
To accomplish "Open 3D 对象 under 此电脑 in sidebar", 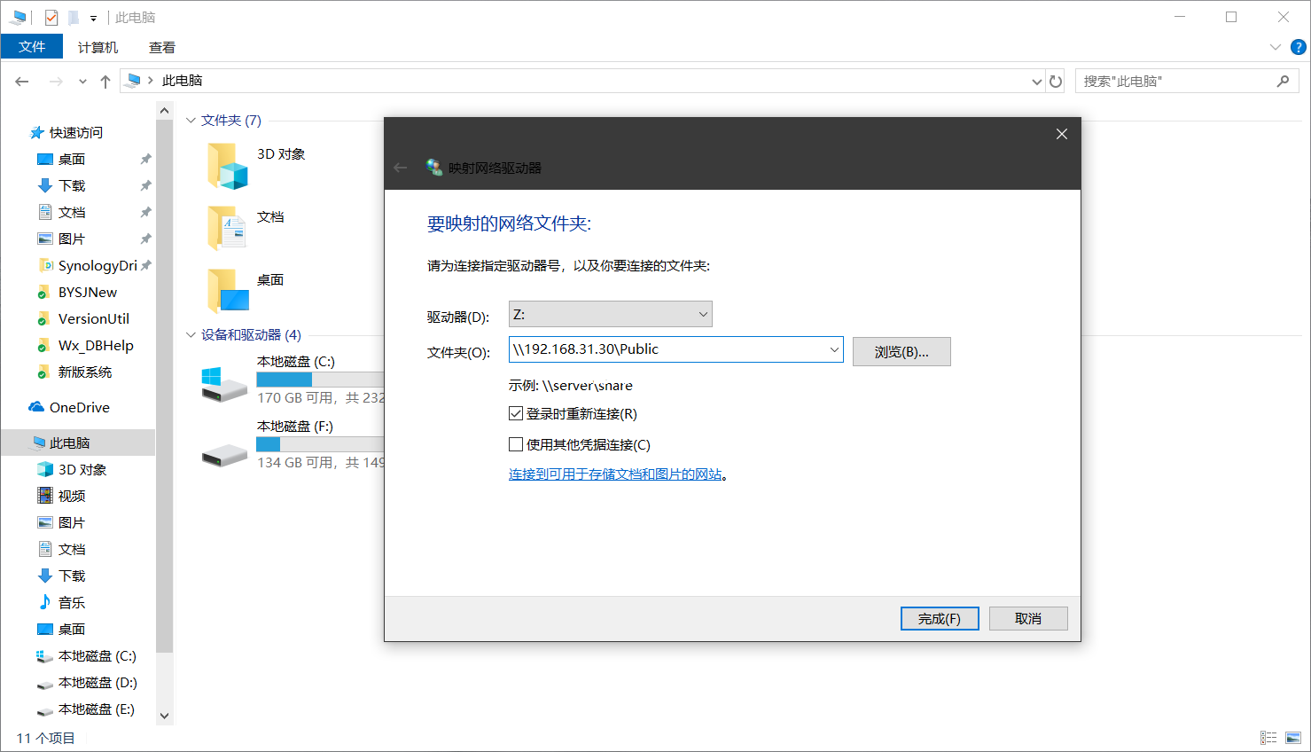I will [x=82, y=470].
